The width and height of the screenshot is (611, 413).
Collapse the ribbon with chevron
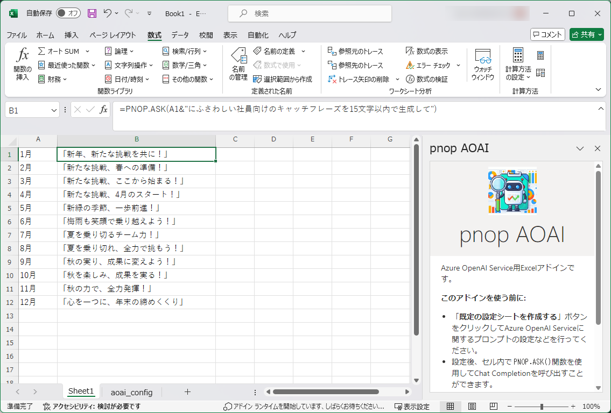pyautogui.click(x=599, y=90)
